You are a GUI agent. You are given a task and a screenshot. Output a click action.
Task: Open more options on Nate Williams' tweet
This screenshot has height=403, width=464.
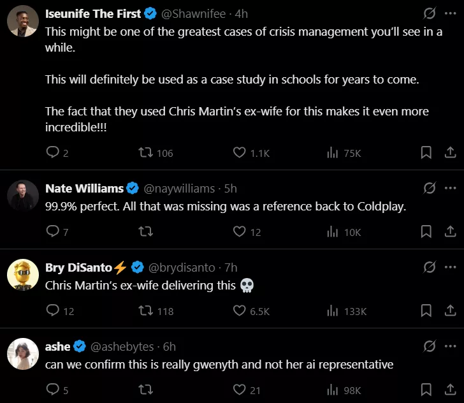pyautogui.click(x=450, y=188)
